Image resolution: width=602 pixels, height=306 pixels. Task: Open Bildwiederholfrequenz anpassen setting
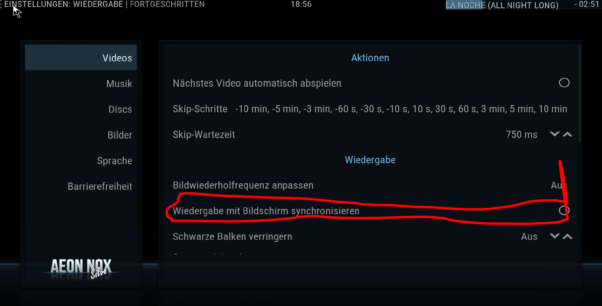[370, 185]
